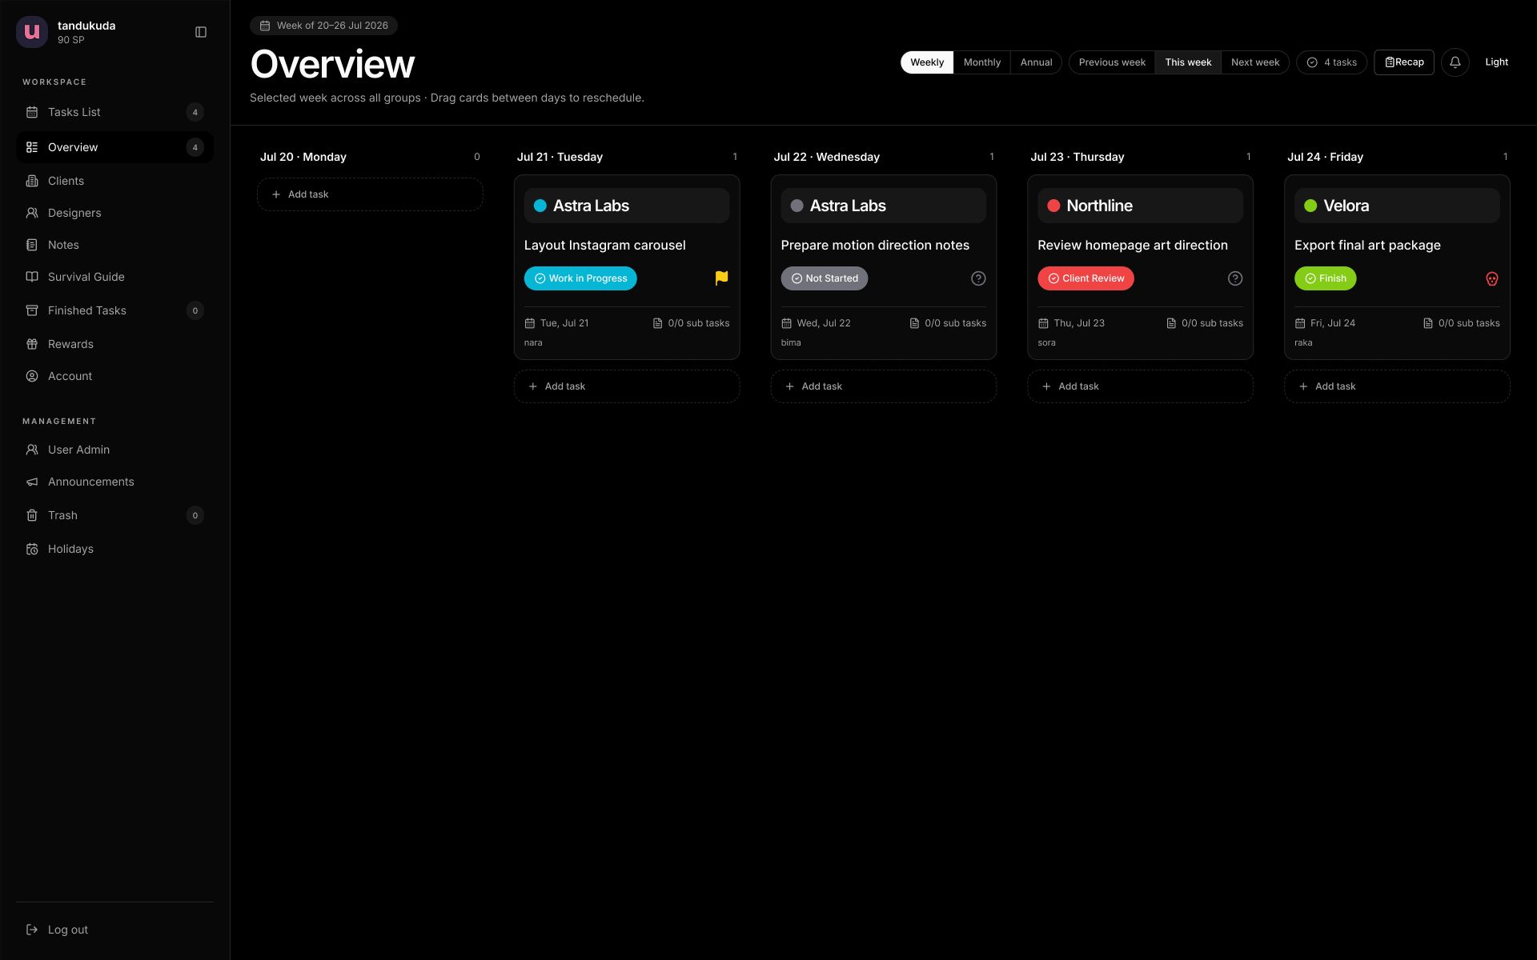Click the 4 tasks counter button
Viewport: 1537px width, 960px height.
pos(1331,62)
